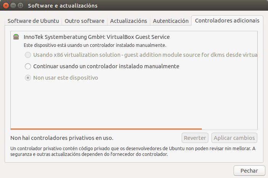Maximize the Software e actualizacións window
268x178 pixels.
21,5
